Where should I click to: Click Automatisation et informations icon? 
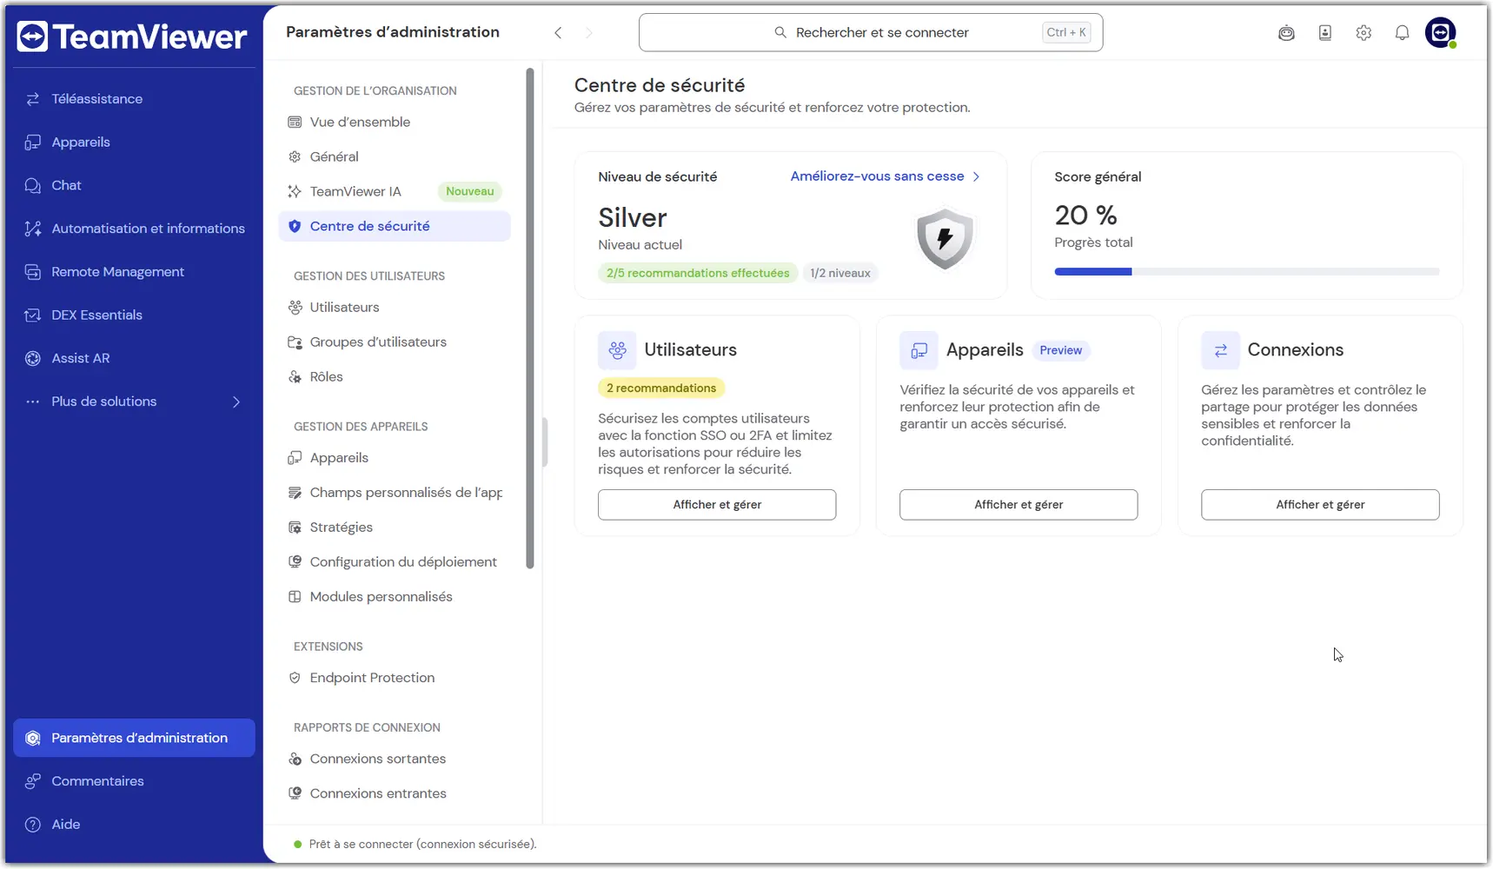click(x=33, y=229)
